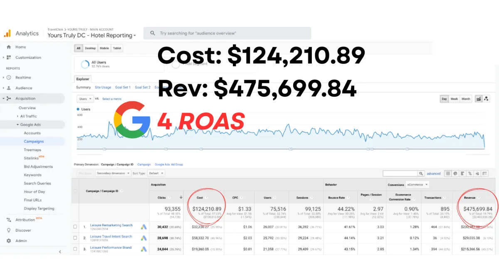Click the Customization grid icon
The height and width of the screenshot is (280, 499).
9,57
